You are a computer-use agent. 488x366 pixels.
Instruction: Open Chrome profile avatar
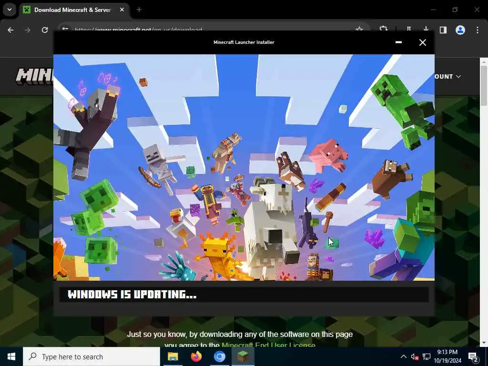460,30
